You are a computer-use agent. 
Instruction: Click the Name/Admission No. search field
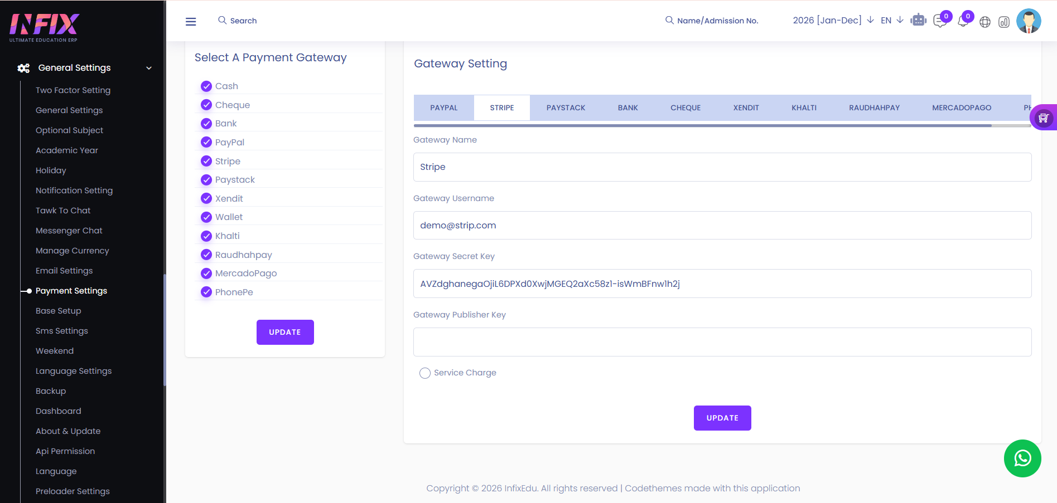718,21
